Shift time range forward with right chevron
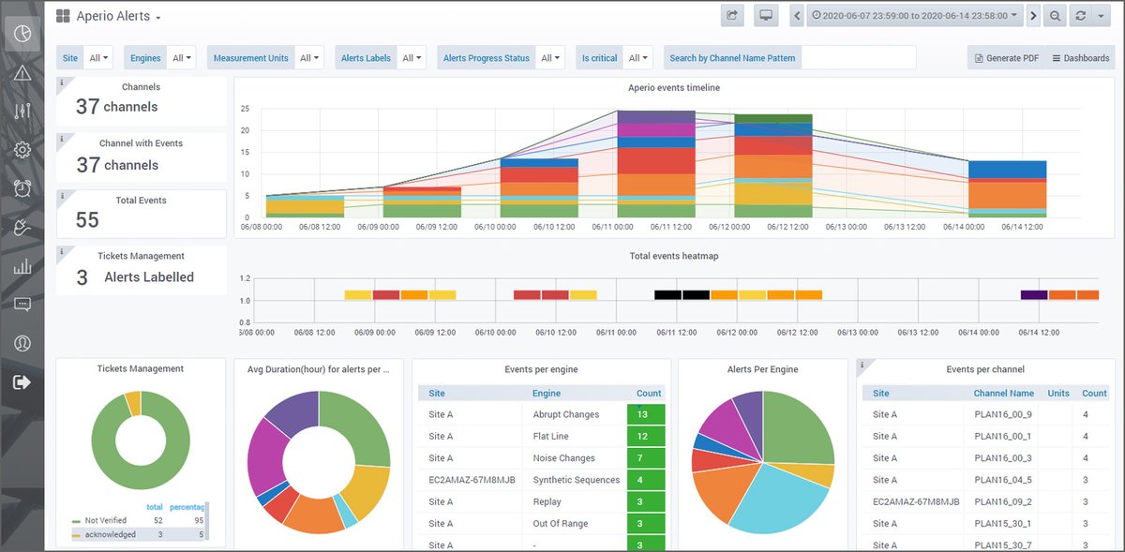1125x552 pixels. (x=1033, y=16)
